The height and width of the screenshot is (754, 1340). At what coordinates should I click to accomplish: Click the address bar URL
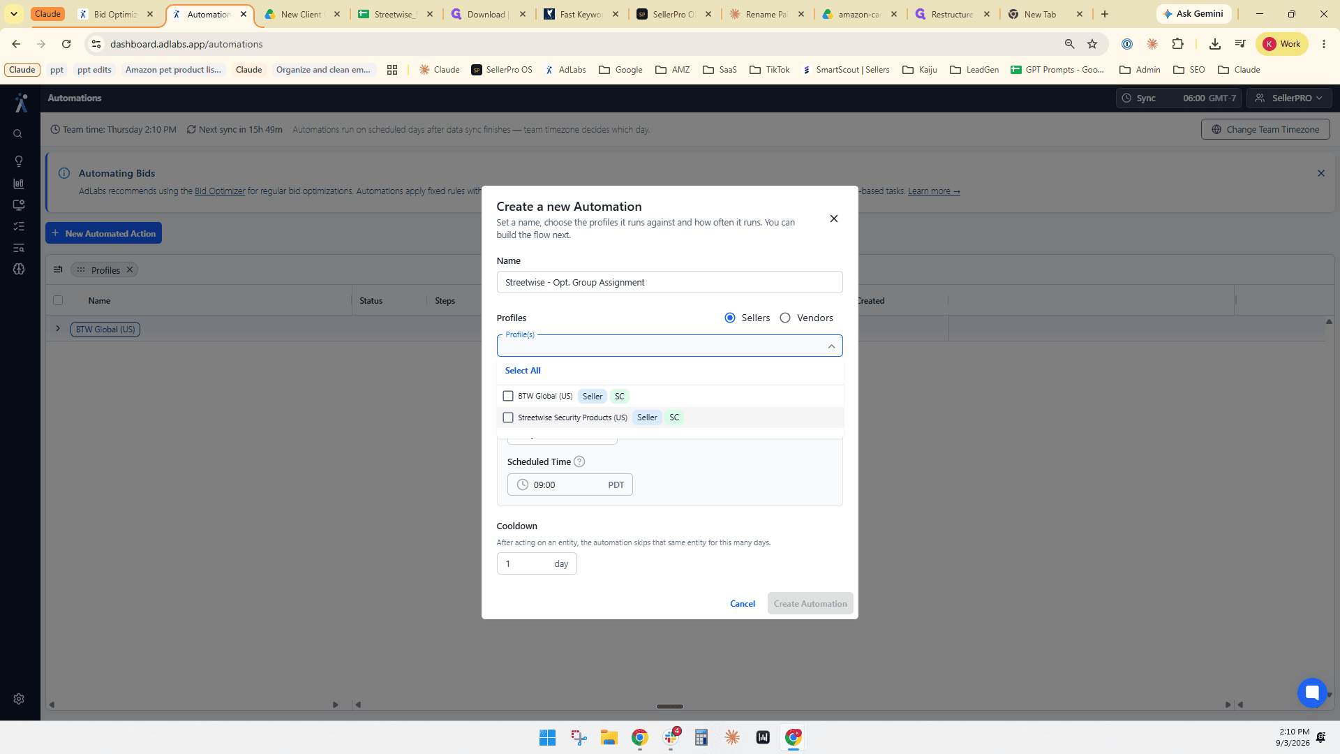[x=186, y=44]
